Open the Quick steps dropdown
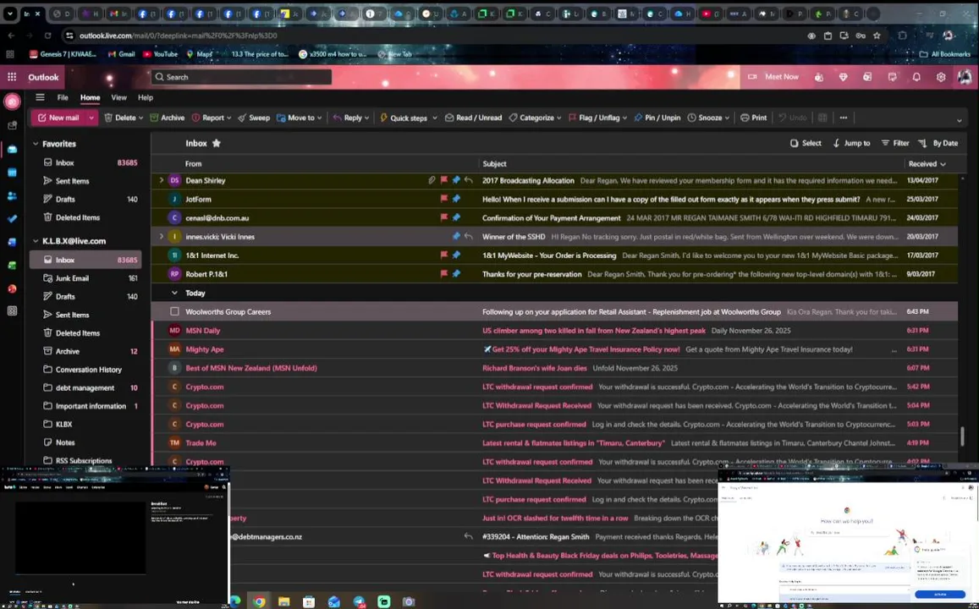979x609 pixels. tap(409, 118)
